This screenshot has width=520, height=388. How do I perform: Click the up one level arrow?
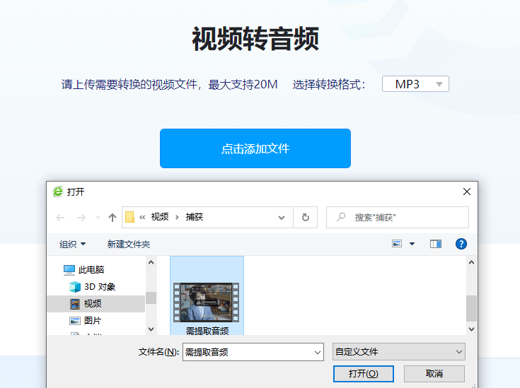(x=112, y=218)
